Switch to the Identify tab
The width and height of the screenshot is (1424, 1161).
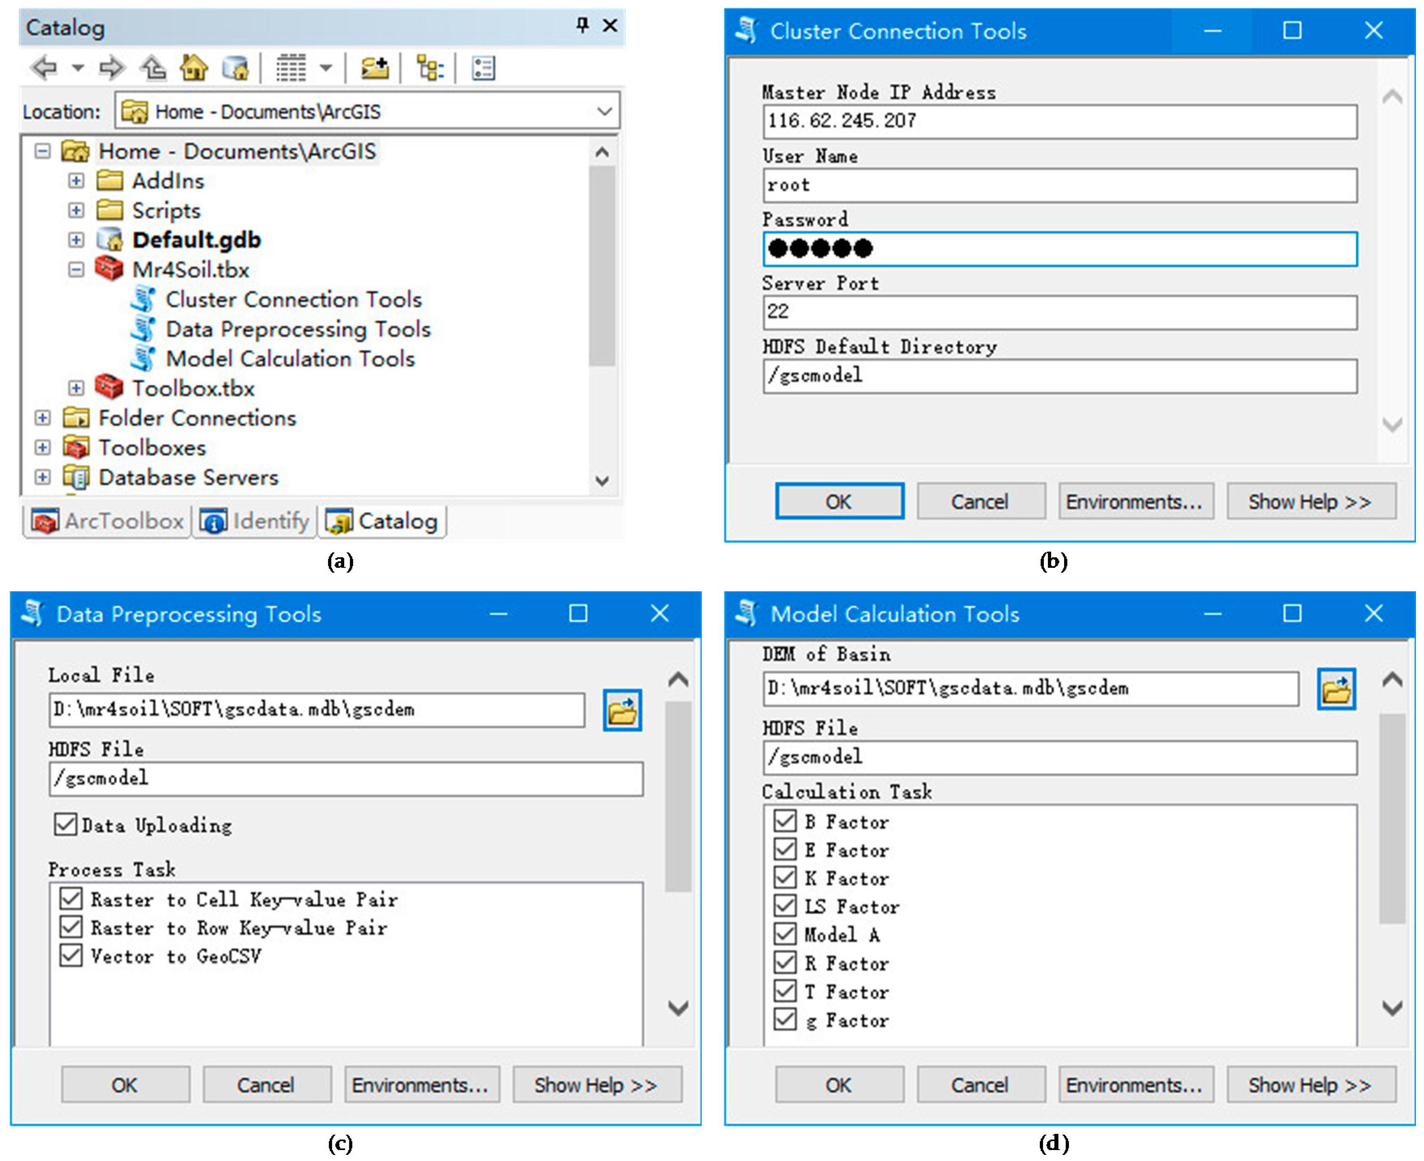[255, 521]
